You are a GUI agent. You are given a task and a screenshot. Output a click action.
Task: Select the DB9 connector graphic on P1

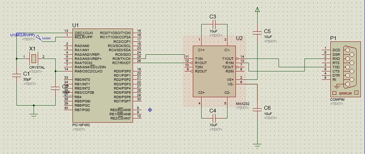click(x=350, y=67)
